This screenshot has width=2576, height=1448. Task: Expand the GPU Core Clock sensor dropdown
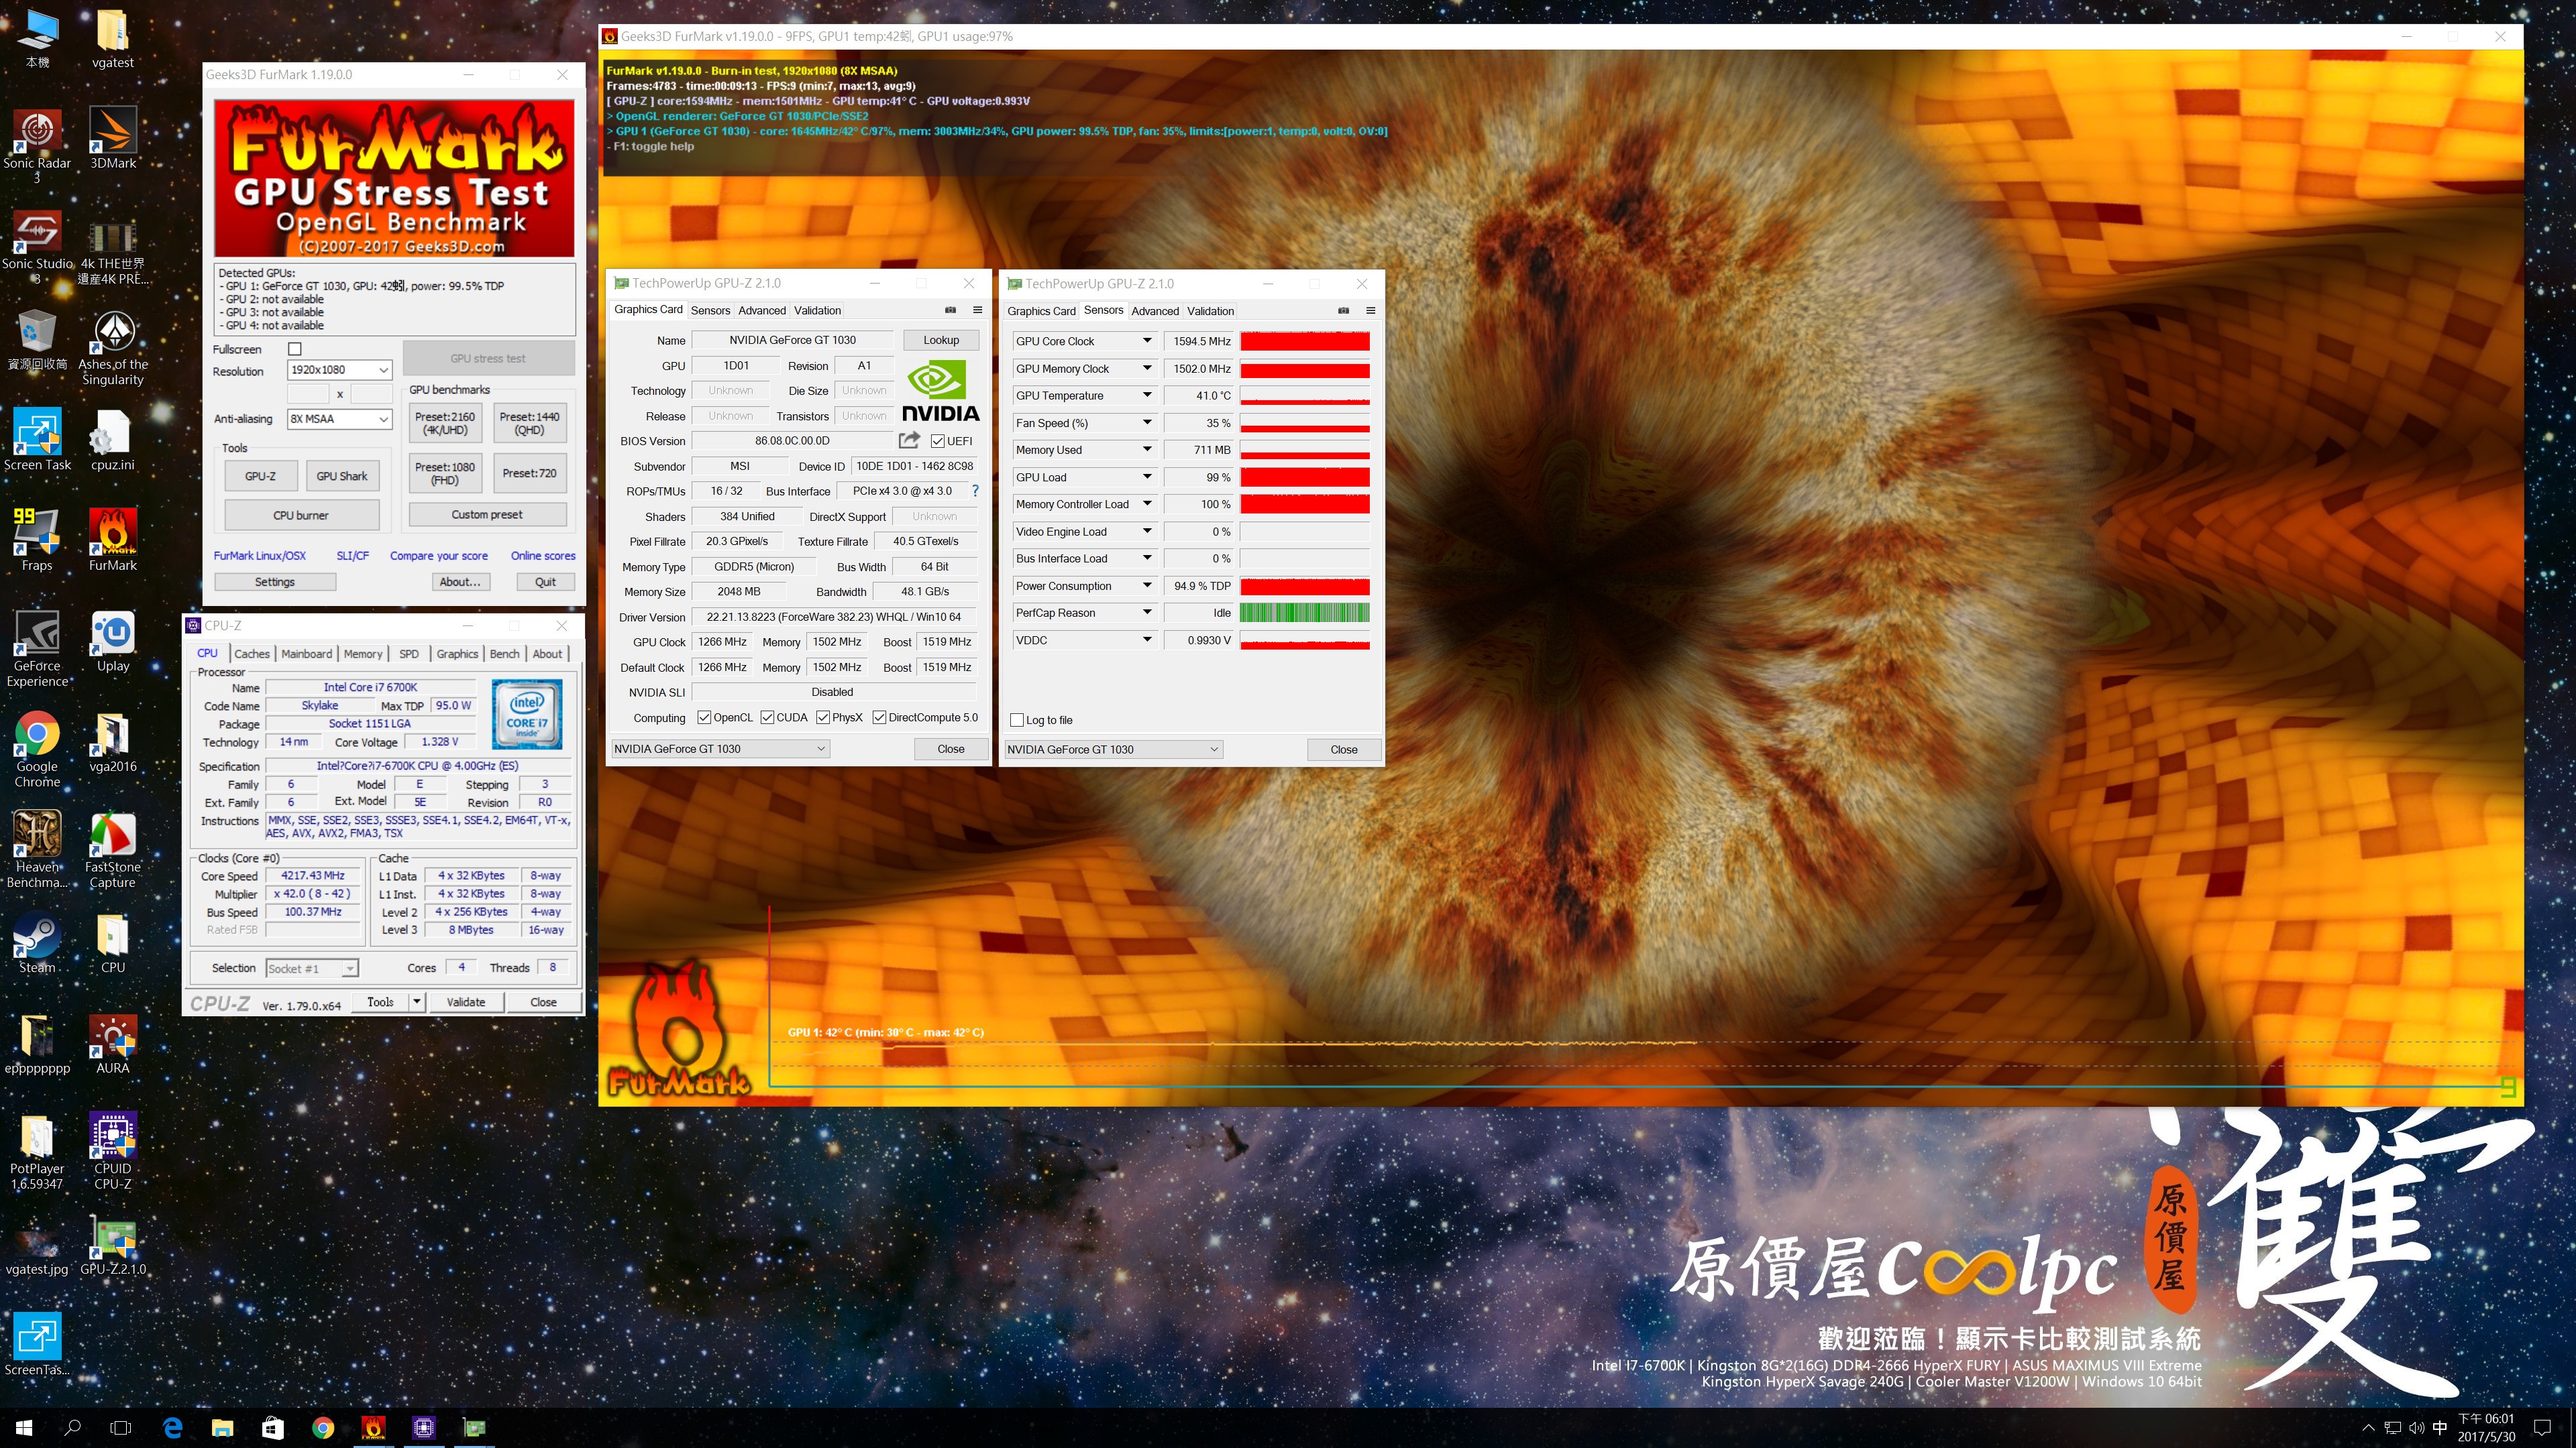click(x=1147, y=341)
